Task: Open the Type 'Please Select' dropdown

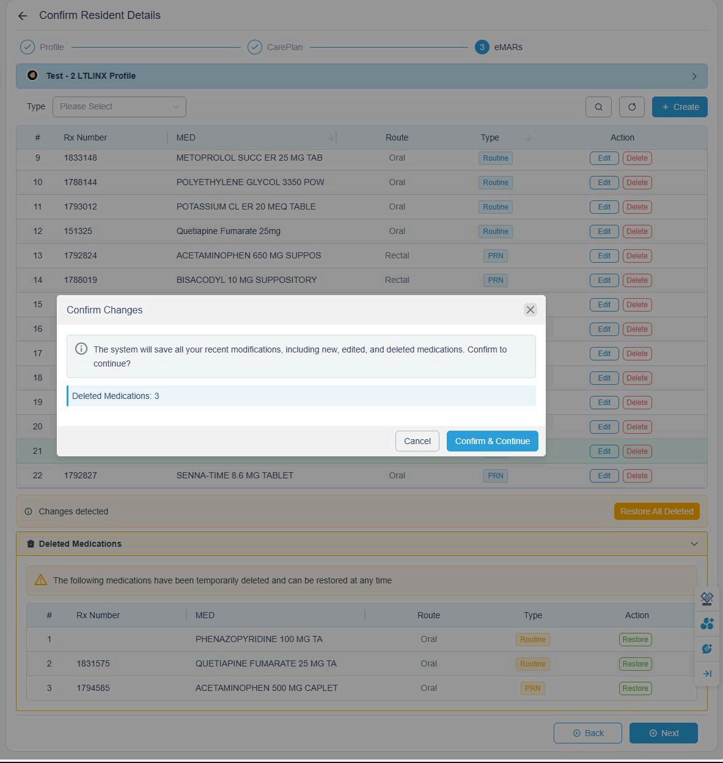Action: pos(119,107)
